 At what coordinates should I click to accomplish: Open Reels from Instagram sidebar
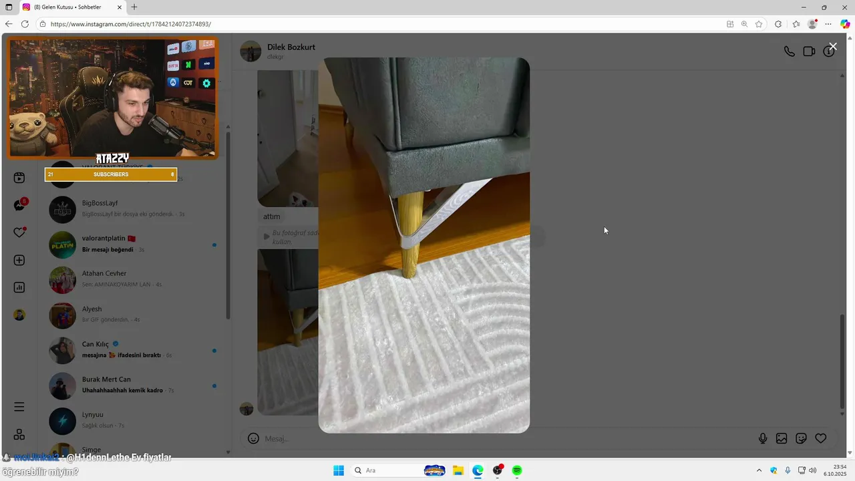19,178
